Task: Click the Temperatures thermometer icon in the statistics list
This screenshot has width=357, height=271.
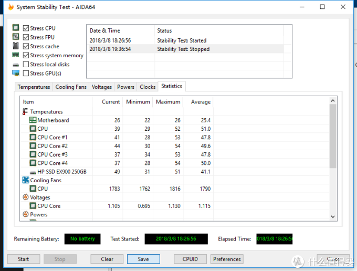Action: tap(25, 111)
